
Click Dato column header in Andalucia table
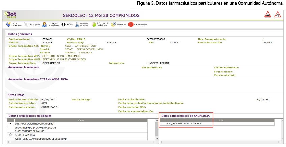click(x=220, y=120)
